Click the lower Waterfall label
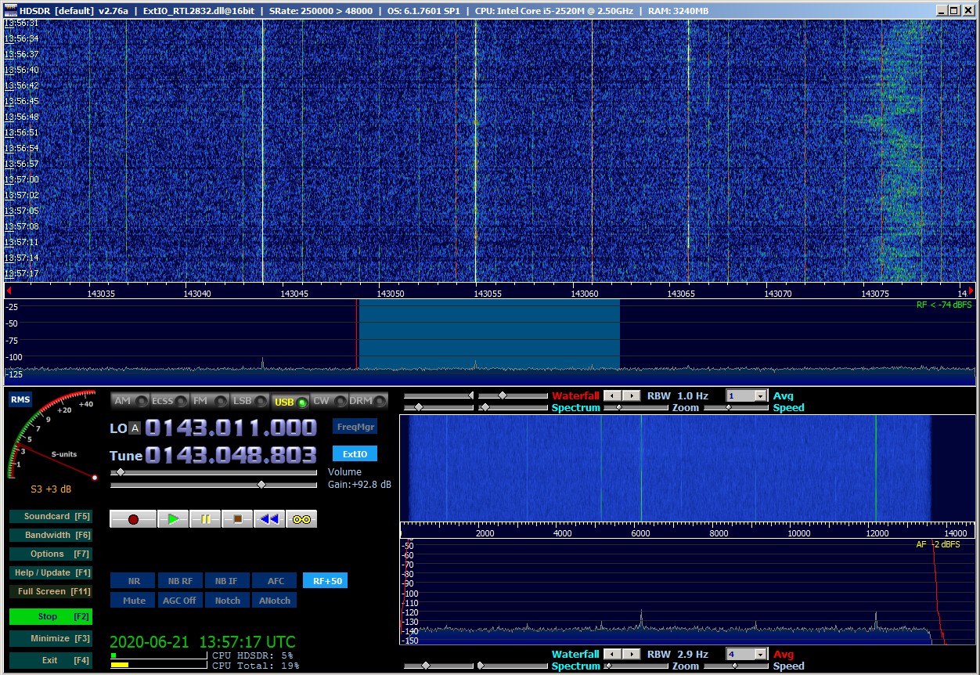 575,654
